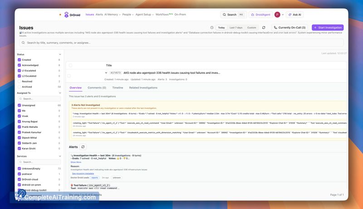The width and height of the screenshot is (363, 209).
Task: Switch to the Overview tab
Action: click(75, 87)
